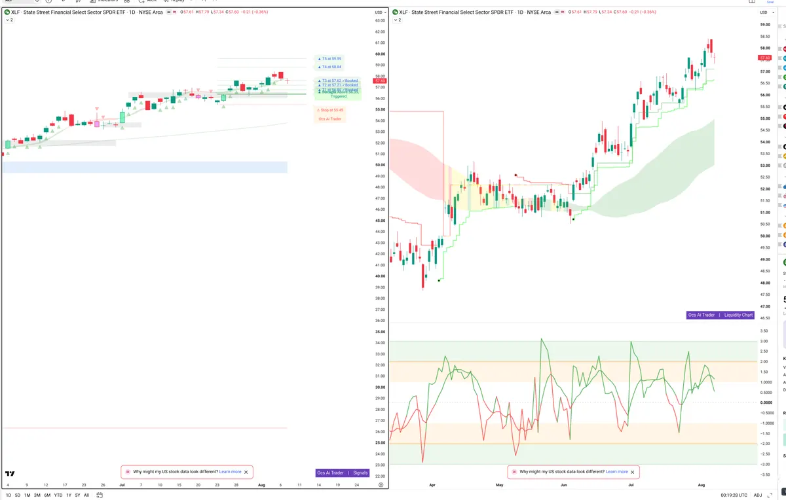The height and width of the screenshot is (500, 786).
Task: Expand the indicator legend on right chart
Action: 396,20
